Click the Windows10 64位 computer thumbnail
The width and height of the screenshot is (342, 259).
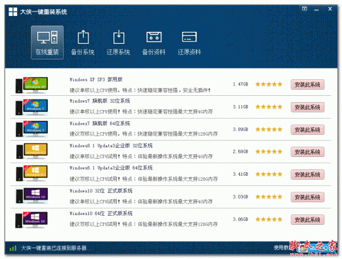coord(31,220)
